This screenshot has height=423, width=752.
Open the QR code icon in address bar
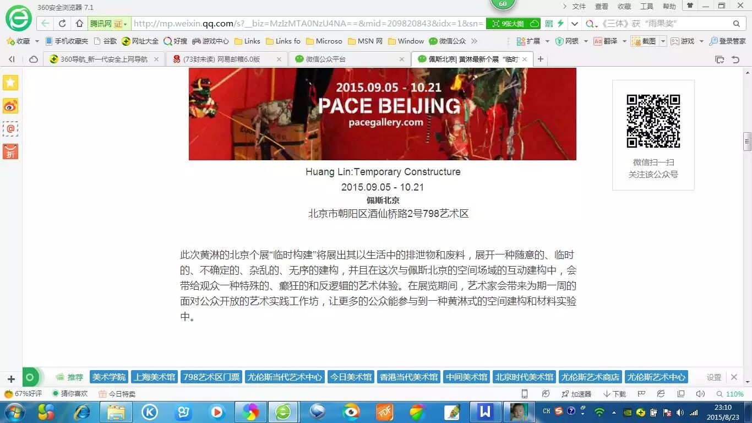tap(549, 24)
